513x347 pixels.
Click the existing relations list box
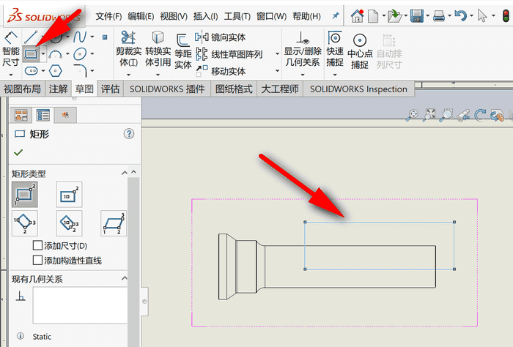(x=80, y=305)
